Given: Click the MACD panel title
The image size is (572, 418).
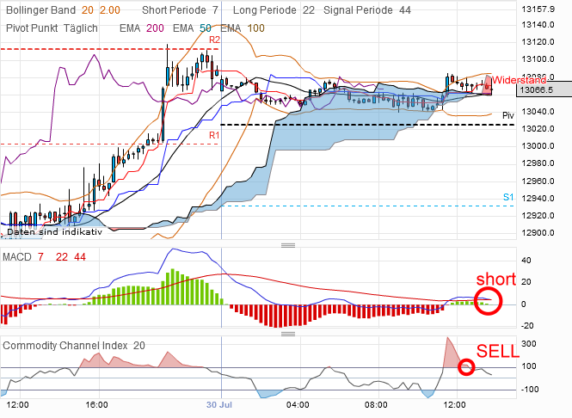Looking at the screenshot, I should pyautogui.click(x=17, y=257).
